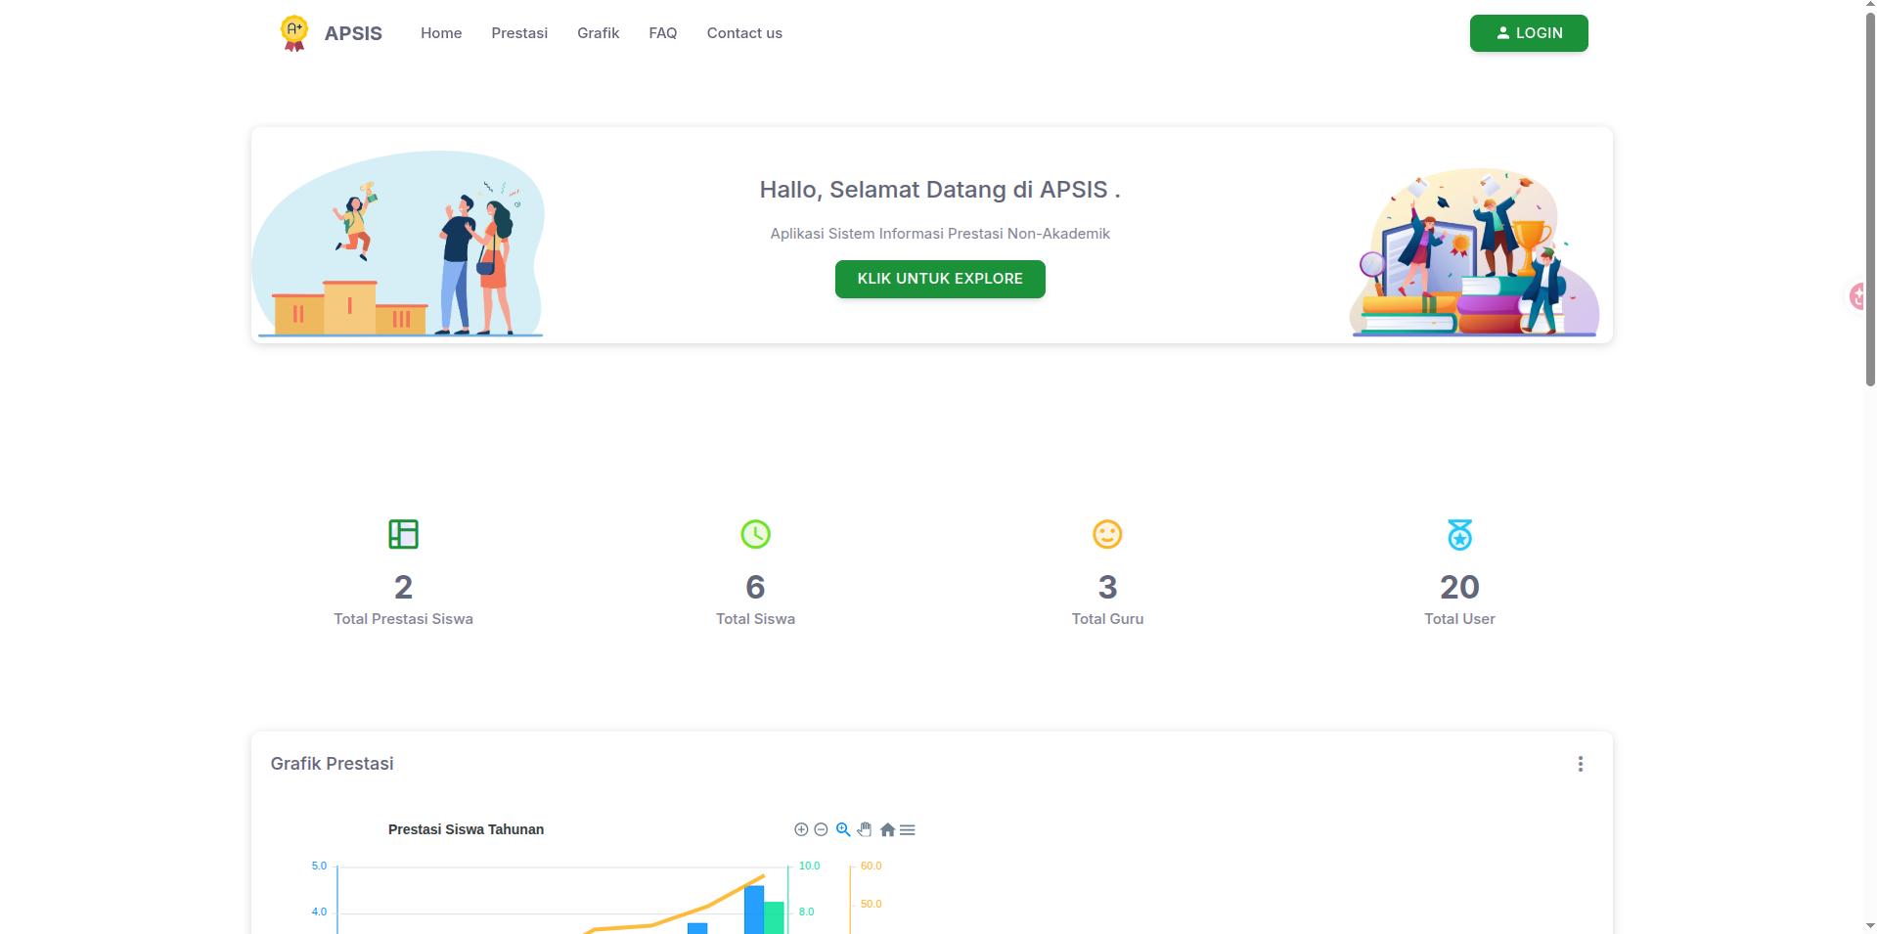This screenshot has width=1877, height=934.
Task: Go to the Prestasi page
Action: (x=519, y=33)
